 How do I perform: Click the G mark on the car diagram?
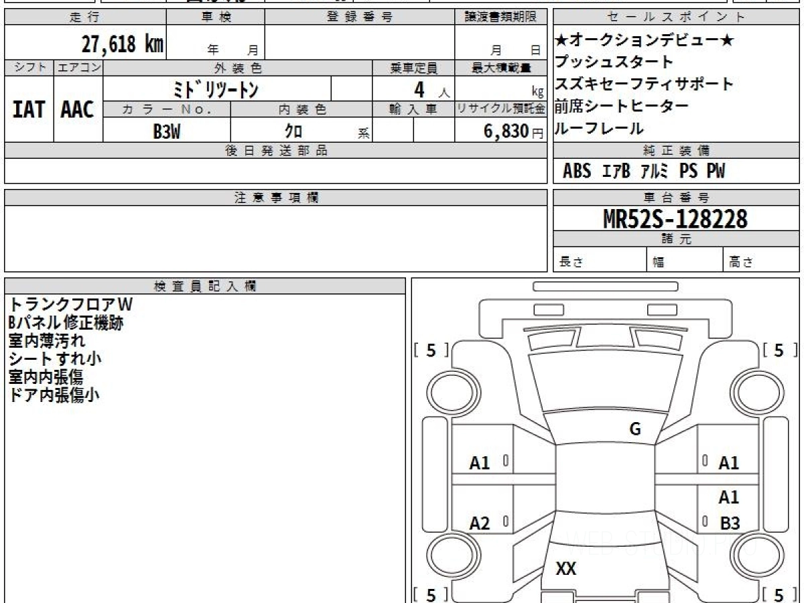click(635, 429)
